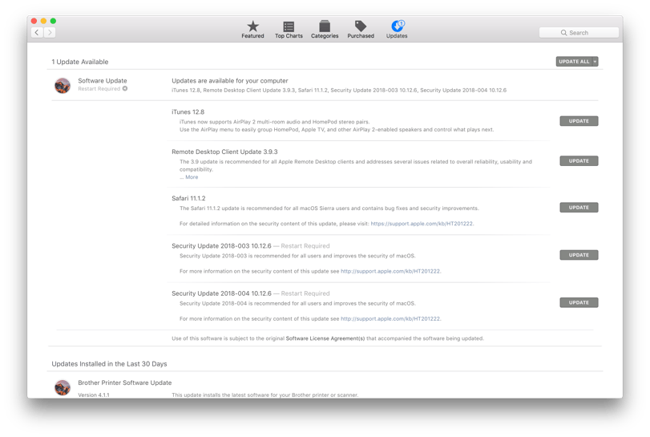Close the App Store window
The height and width of the screenshot is (437, 650).
pos(34,21)
